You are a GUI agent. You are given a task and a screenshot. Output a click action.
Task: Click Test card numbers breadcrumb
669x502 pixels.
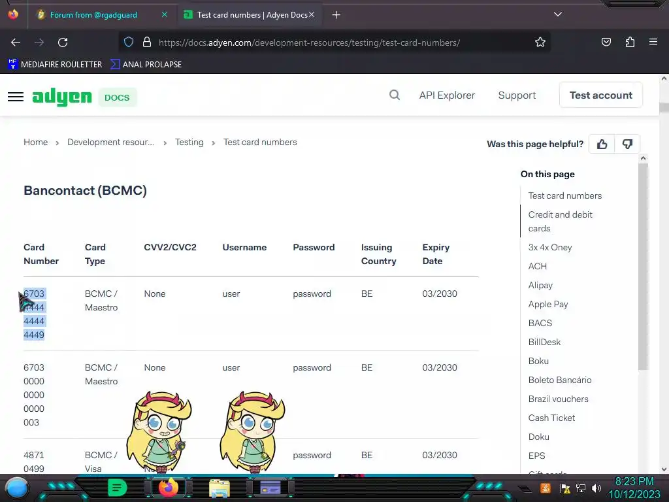coord(260,142)
